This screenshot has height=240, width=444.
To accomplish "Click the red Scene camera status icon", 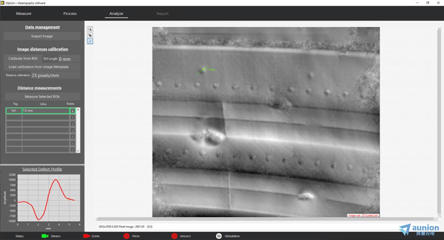I will click(86, 236).
